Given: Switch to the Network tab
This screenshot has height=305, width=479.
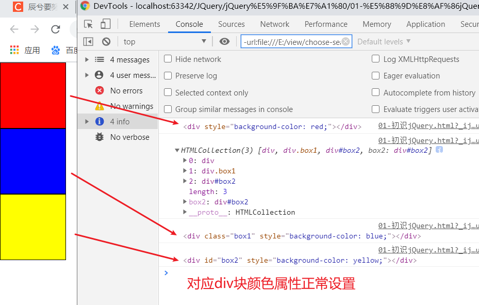Looking at the screenshot, I should (x=275, y=24).
